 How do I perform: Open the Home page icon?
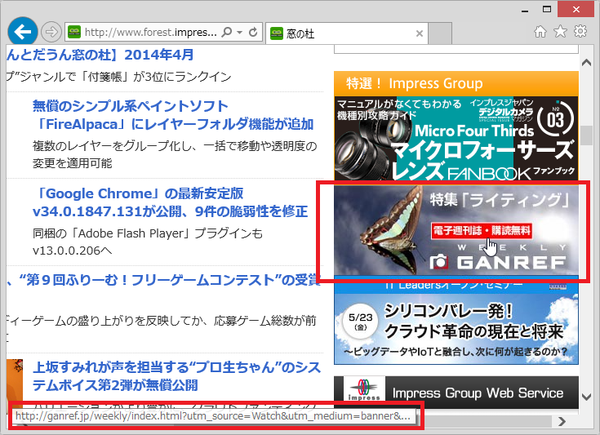pyautogui.click(x=540, y=31)
